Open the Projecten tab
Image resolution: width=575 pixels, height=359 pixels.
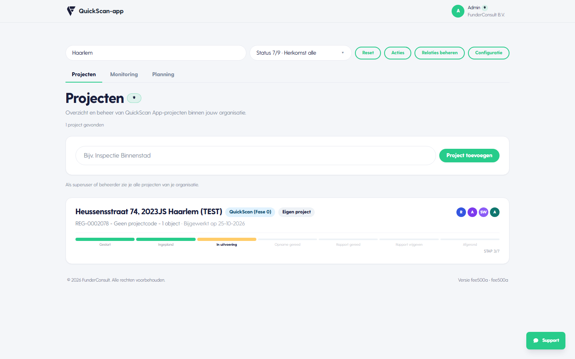84,75
